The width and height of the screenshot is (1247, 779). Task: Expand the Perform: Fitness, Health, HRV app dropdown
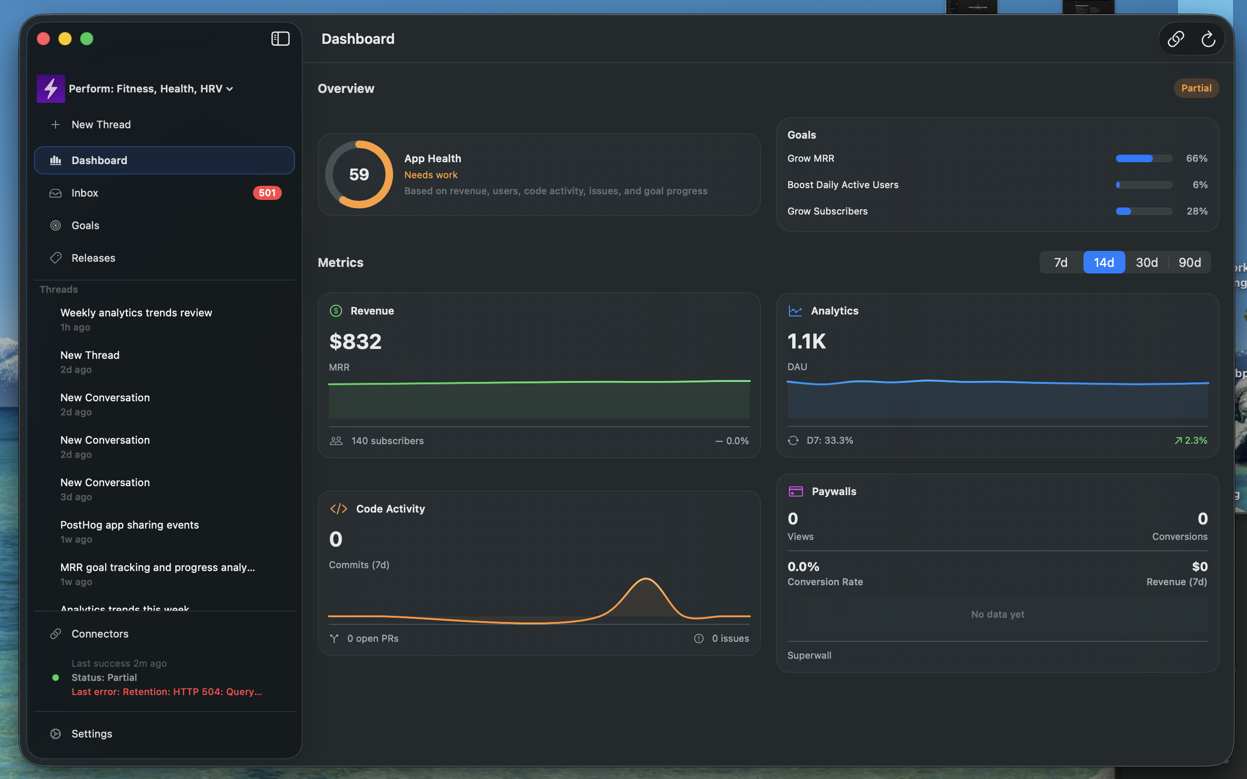(x=151, y=89)
